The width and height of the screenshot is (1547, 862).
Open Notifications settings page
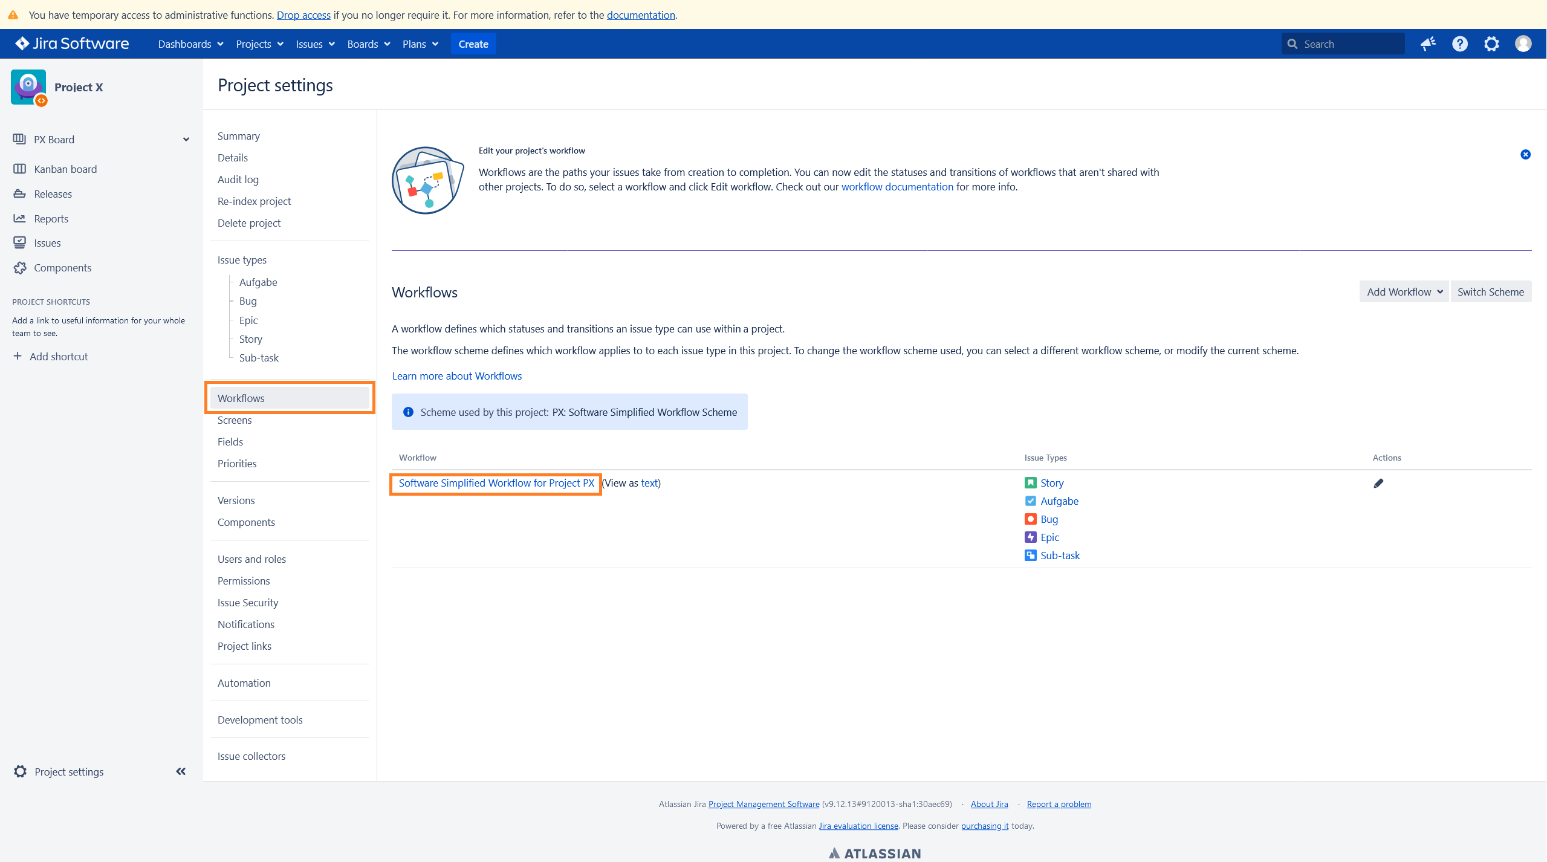coord(246,624)
